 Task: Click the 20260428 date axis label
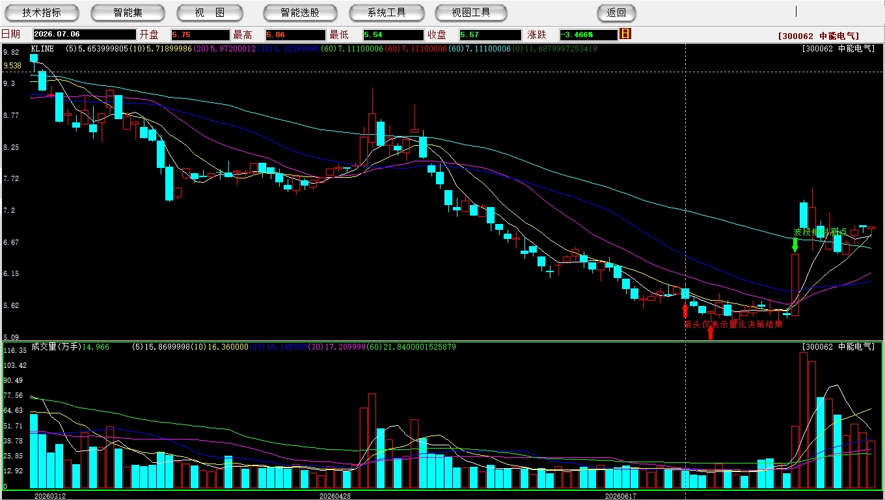coord(335,496)
